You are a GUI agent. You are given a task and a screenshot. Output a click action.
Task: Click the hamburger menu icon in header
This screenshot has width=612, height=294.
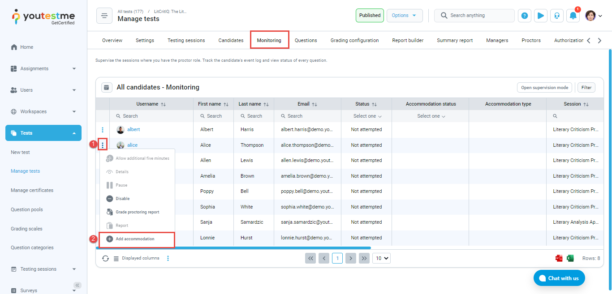pyautogui.click(x=104, y=16)
